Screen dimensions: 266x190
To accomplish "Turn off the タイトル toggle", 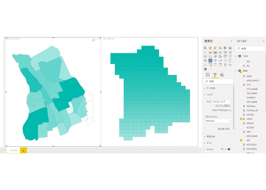I will tap(227, 149).
